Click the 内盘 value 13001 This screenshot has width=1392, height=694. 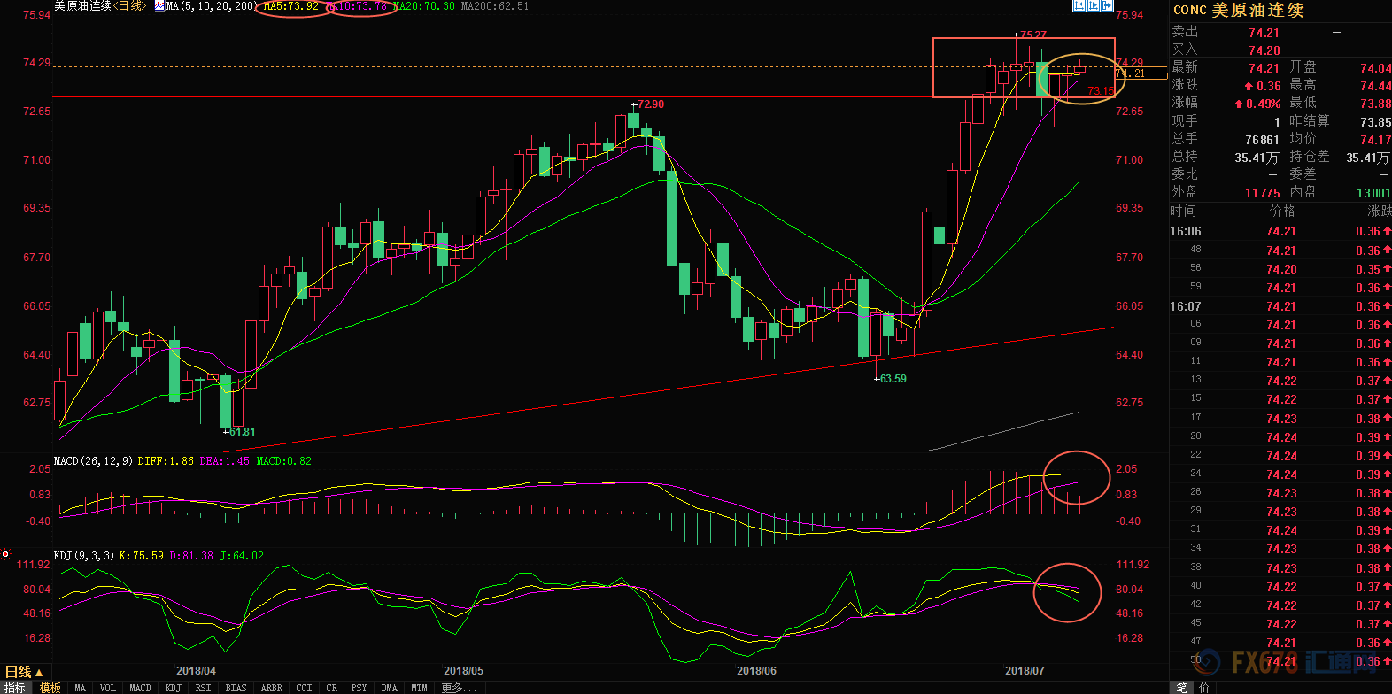pos(1373,193)
